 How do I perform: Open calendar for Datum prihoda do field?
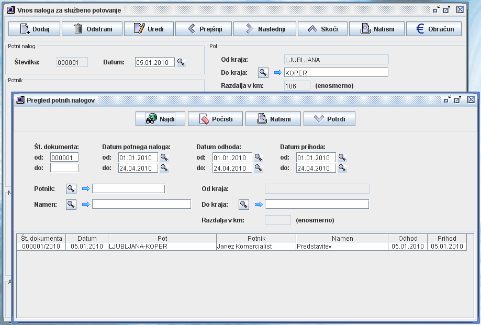coord(342,168)
